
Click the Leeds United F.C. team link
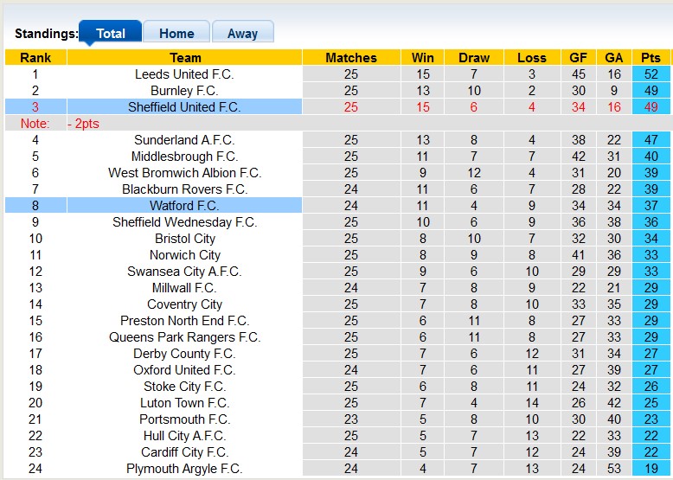184,74
